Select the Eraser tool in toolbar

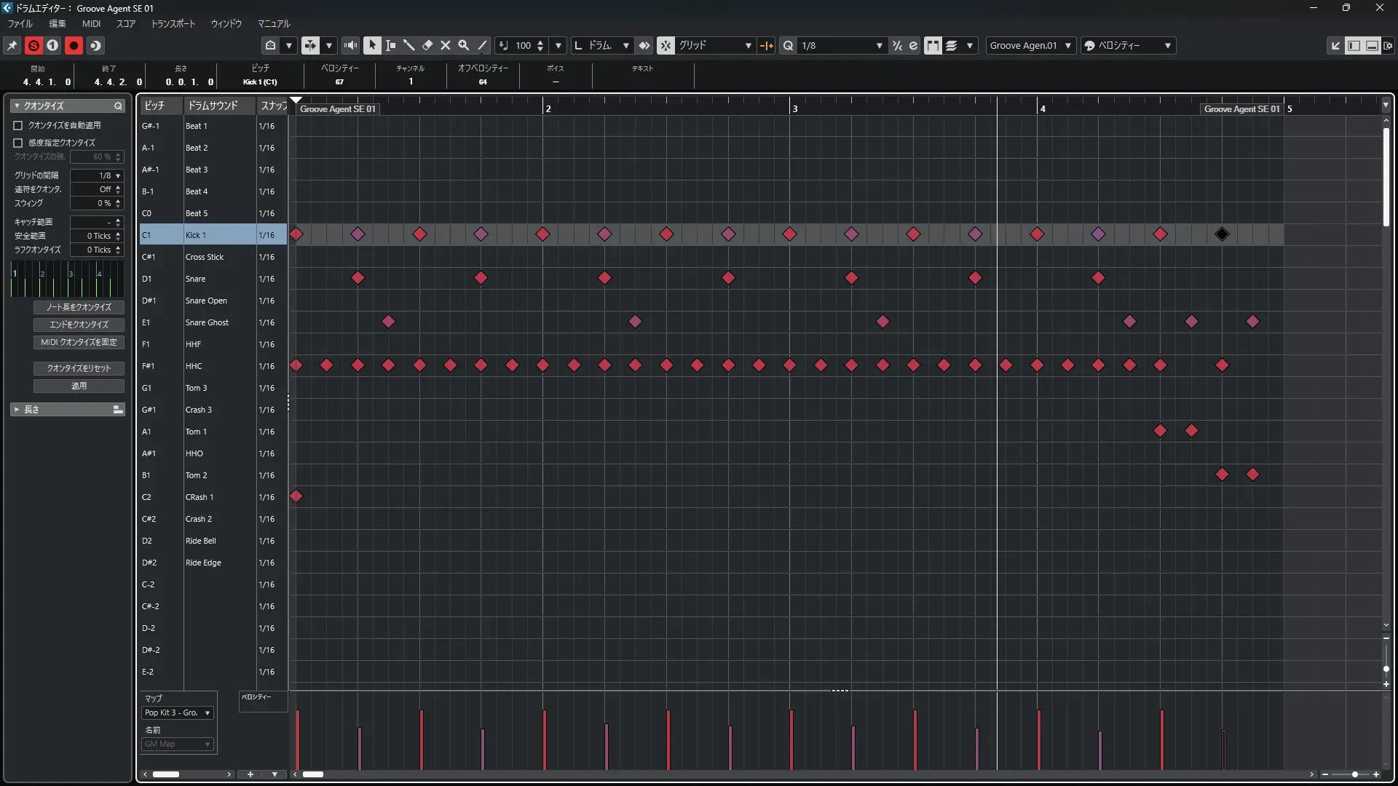[427, 45]
